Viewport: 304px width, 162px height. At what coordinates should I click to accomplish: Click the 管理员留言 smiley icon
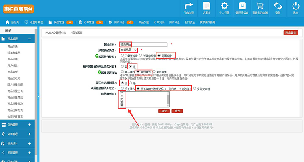[242, 6]
